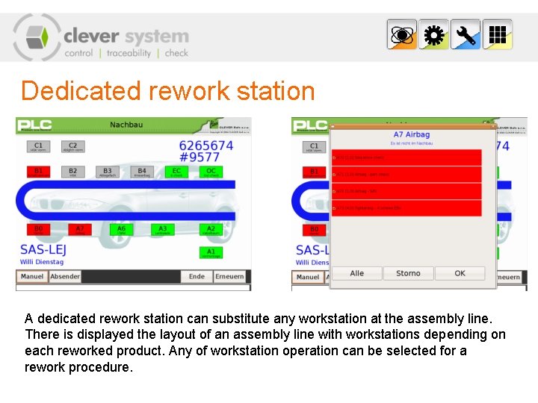Click the PLC logo in right screenshot

310,126
